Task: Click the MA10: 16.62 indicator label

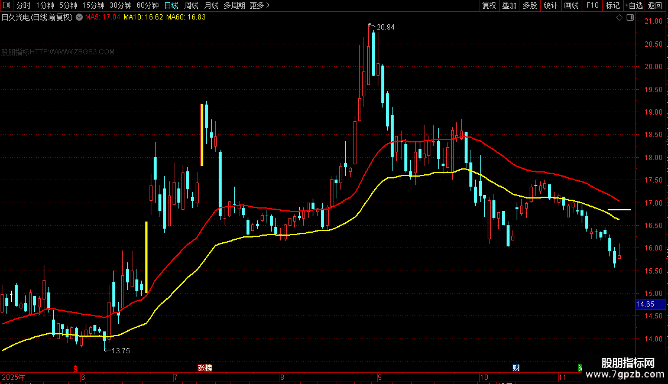Action: pos(143,18)
